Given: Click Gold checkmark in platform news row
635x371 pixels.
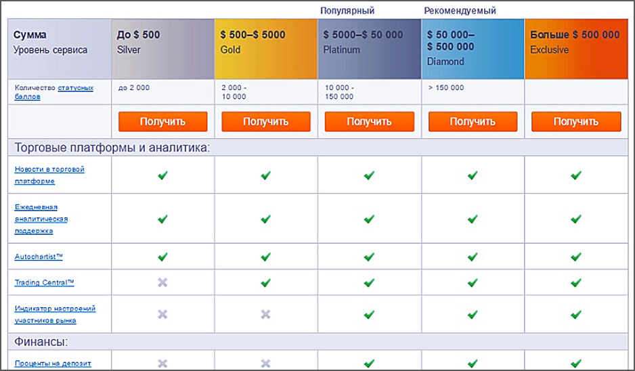Looking at the screenshot, I should [265, 175].
